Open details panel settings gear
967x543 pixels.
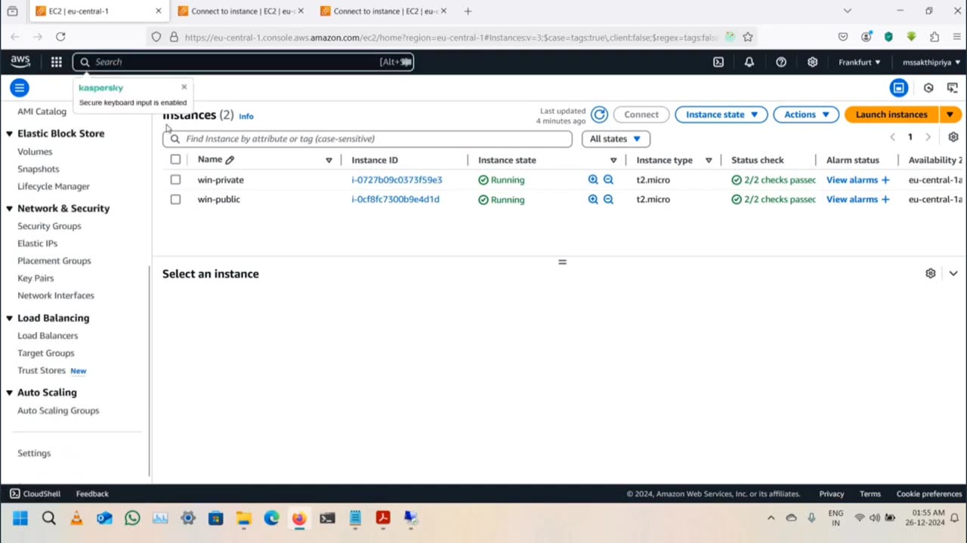point(931,273)
